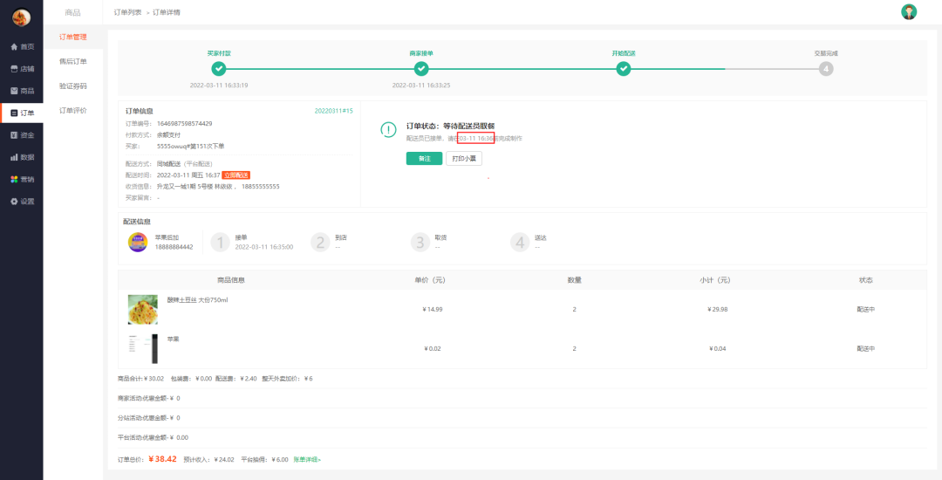
Task: Click delivery step 1 接单 circle
Action: point(221,242)
